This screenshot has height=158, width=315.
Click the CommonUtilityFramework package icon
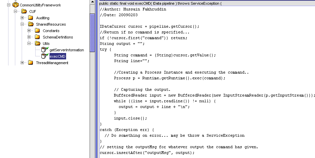pos(16,5)
